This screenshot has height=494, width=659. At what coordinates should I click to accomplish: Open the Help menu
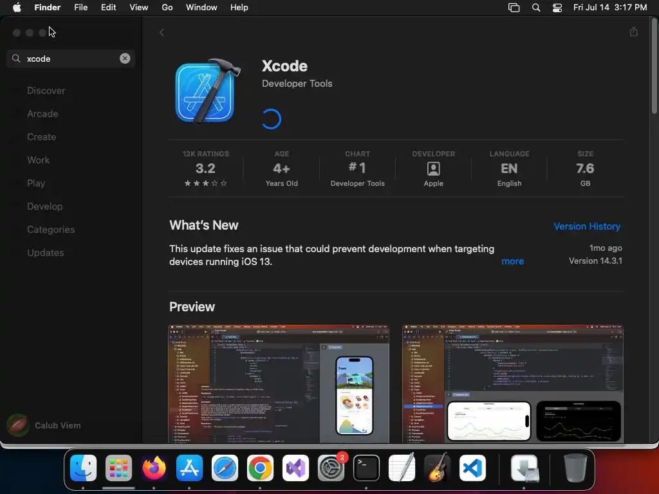point(239,8)
